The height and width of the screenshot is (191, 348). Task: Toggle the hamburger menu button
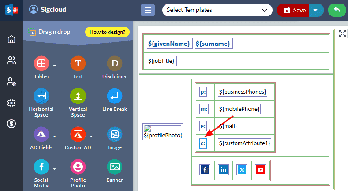tap(147, 10)
